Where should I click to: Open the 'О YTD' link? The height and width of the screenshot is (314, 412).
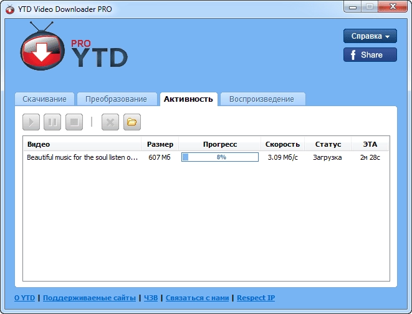(24, 298)
